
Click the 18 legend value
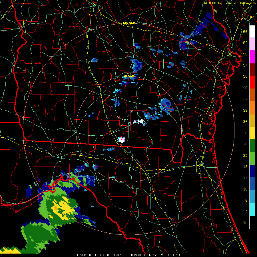245,167
